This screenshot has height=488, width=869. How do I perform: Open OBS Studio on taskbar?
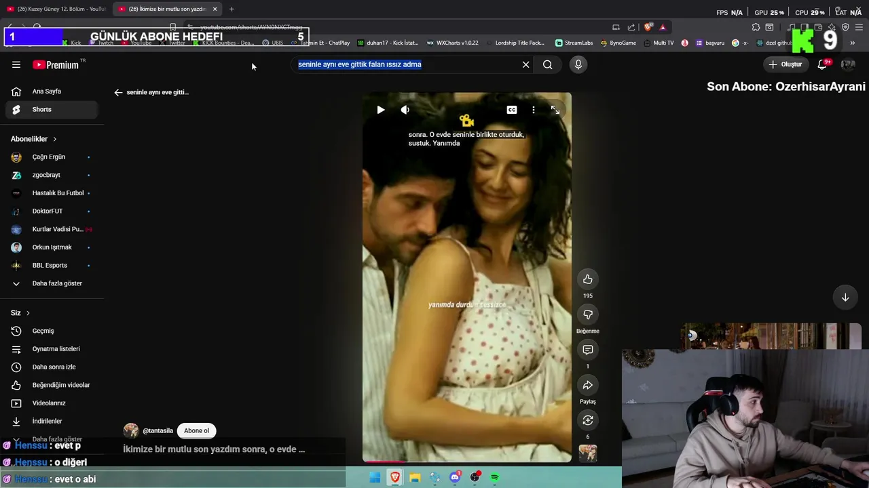coord(475,478)
